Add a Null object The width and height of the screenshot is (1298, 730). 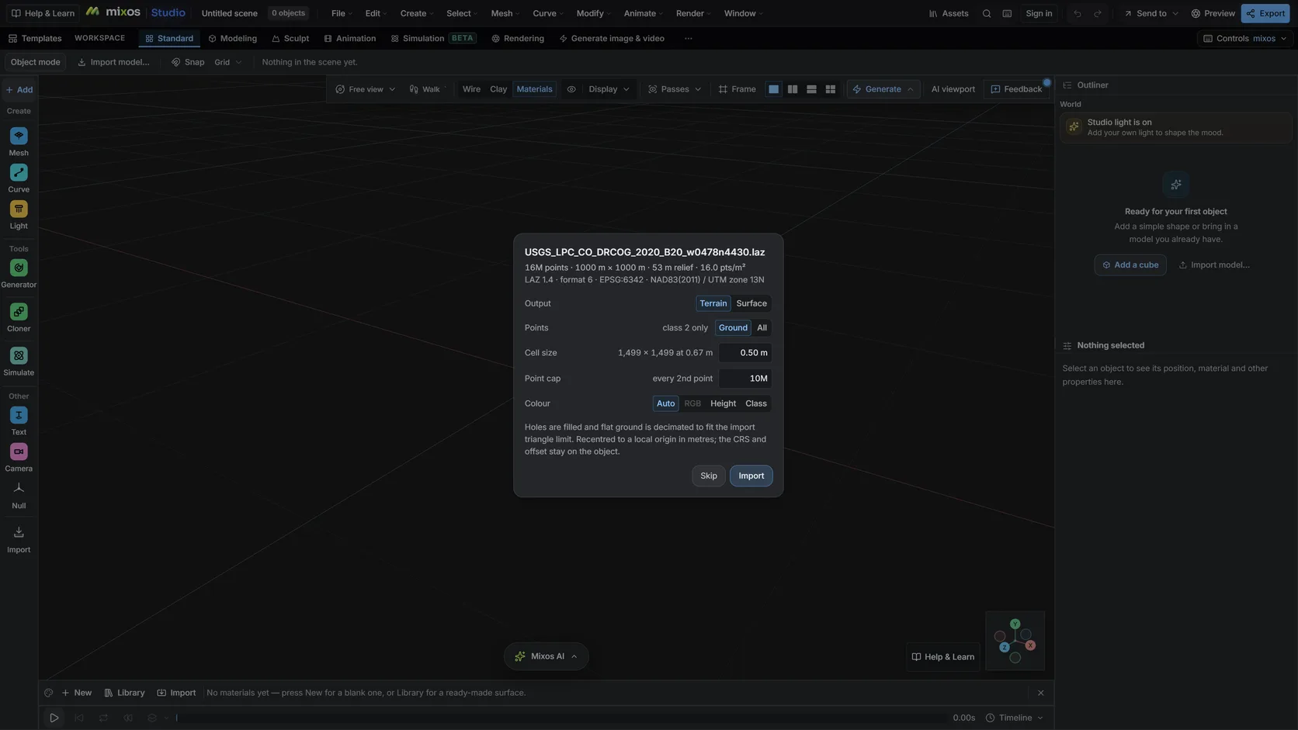coord(19,494)
